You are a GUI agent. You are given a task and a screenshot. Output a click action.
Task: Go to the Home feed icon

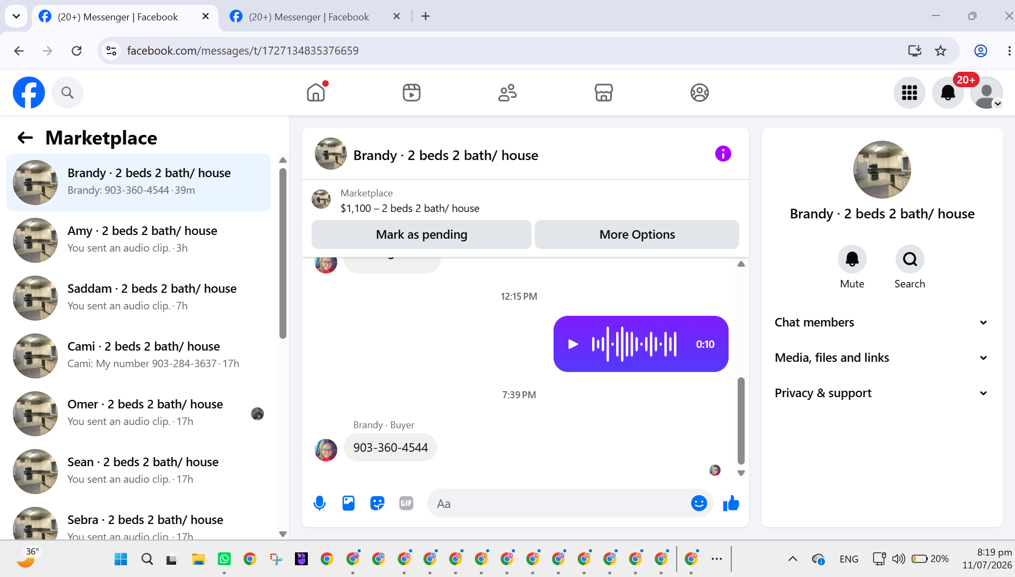[x=316, y=93]
